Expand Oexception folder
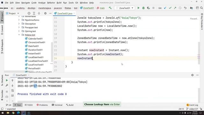204x115 pixels. [19, 24]
